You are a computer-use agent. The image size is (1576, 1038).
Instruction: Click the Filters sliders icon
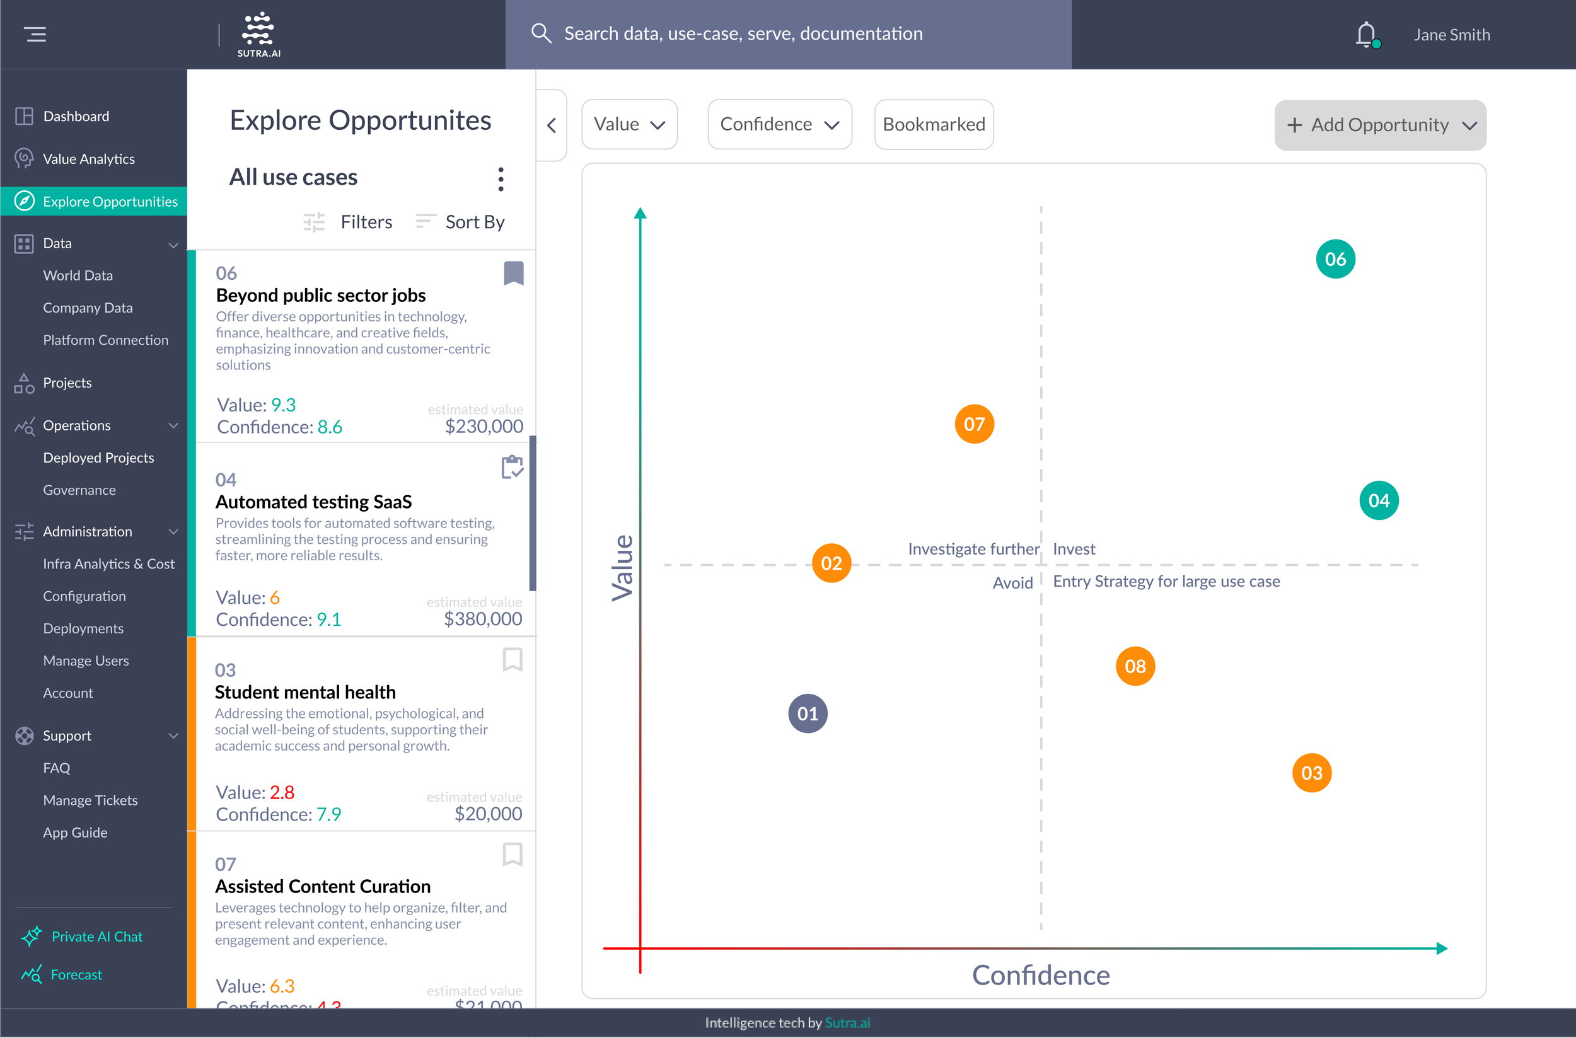click(x=314, y=222)
